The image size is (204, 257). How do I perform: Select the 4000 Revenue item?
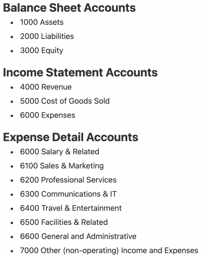[x=46, y=87]
